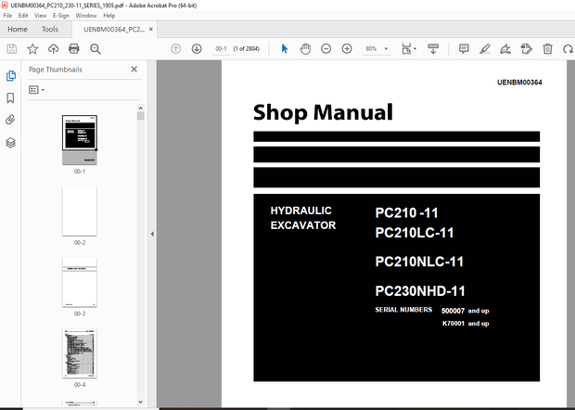Add document to favorites with star icon

point(32,49)
